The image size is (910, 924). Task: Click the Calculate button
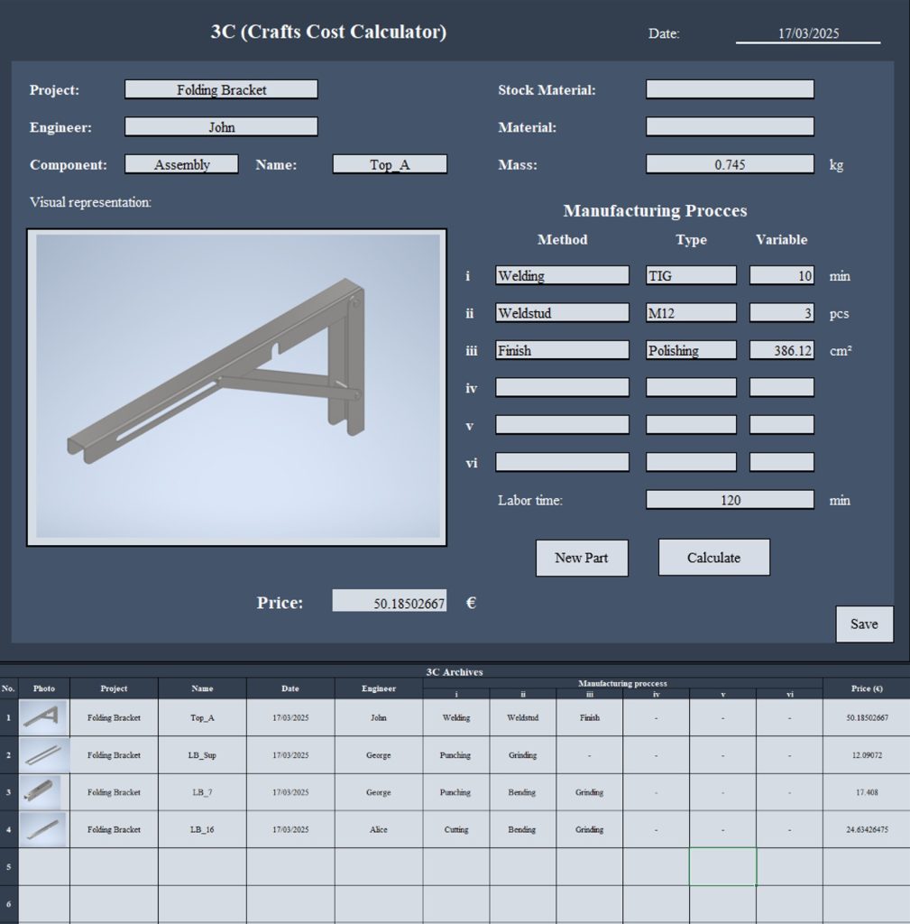(x=713, y=558)
